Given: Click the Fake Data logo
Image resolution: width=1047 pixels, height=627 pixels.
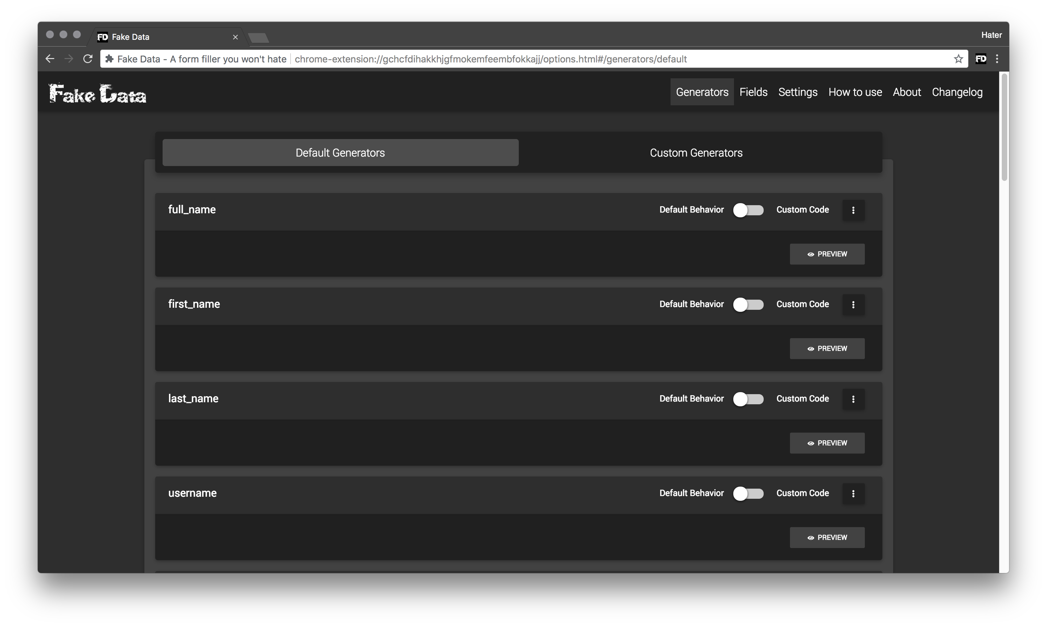Looking at the screenshot, I should 97,93.
